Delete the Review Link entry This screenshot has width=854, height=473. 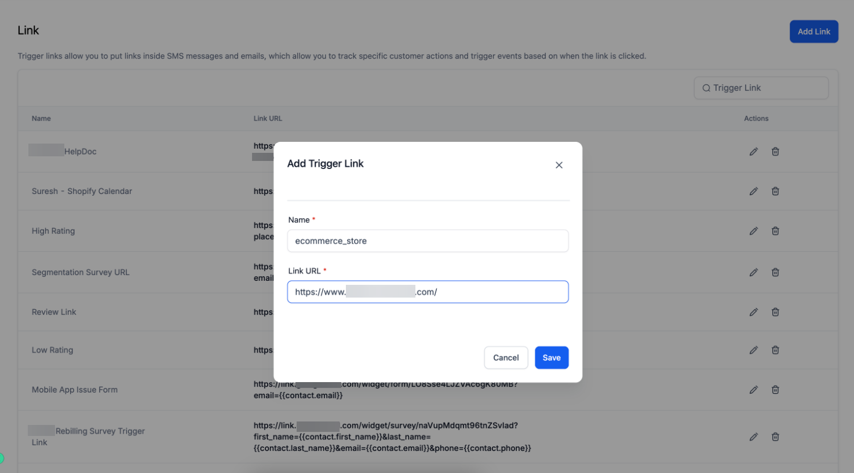point(775,312)
